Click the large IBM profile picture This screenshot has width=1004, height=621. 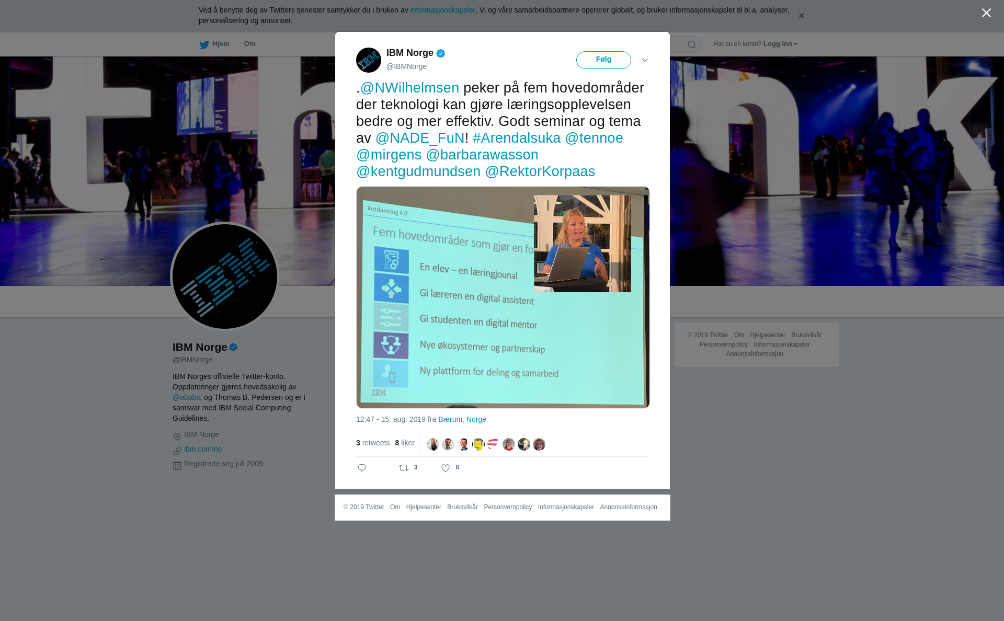pos(225,277)
